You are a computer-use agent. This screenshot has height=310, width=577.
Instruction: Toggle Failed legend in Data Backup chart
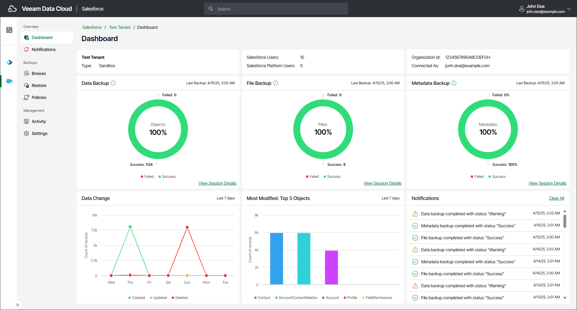tap(147, 177)
